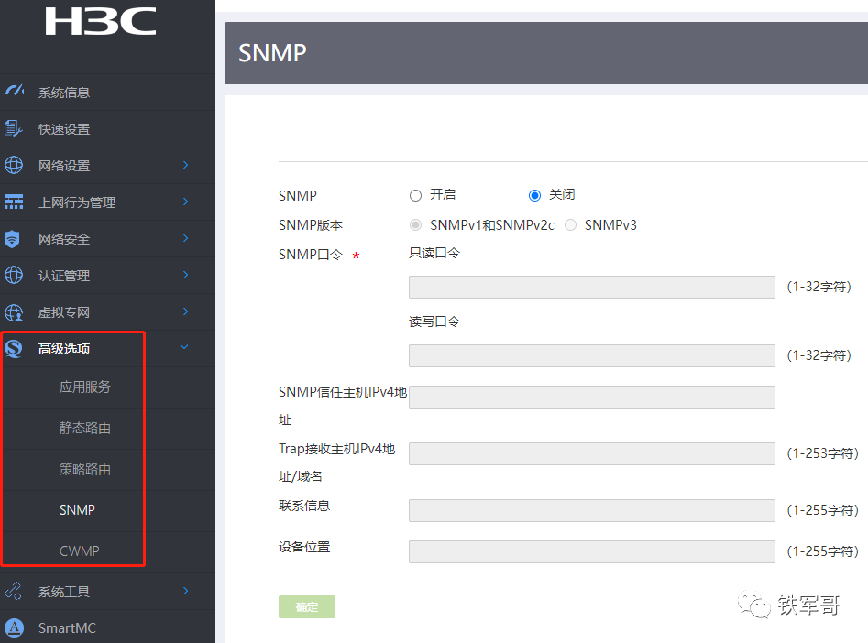Viewport: 868px width, 643px height.
Task: Select the 关闭 radio button for SNMP
Action: 535,195
